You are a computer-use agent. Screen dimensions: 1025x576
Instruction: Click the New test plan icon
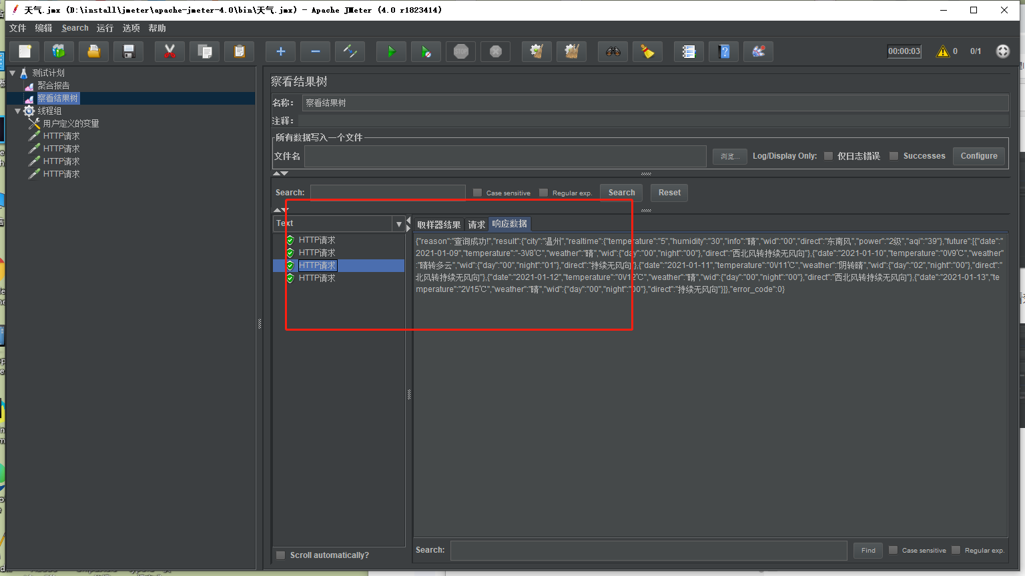(x=25, y=51)
